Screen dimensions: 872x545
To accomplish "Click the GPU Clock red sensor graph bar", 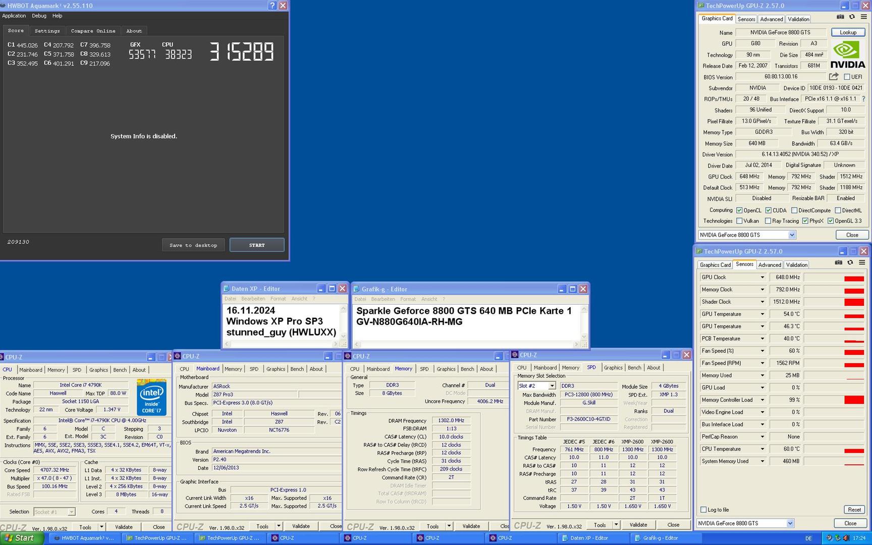I will (854, 279).
